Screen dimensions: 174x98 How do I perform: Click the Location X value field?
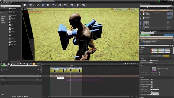point(154,49)
